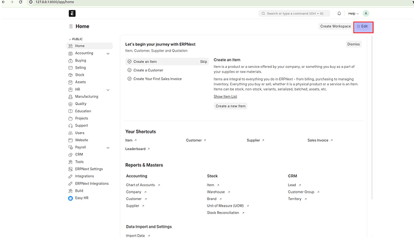
Task: Click the page vertical scrollbar
Action: pyautogui.click(x=372, y=118)
